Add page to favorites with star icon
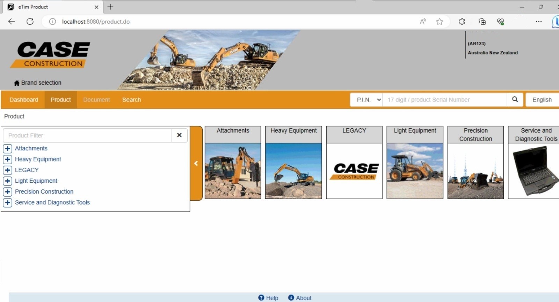 click(440, 22)
